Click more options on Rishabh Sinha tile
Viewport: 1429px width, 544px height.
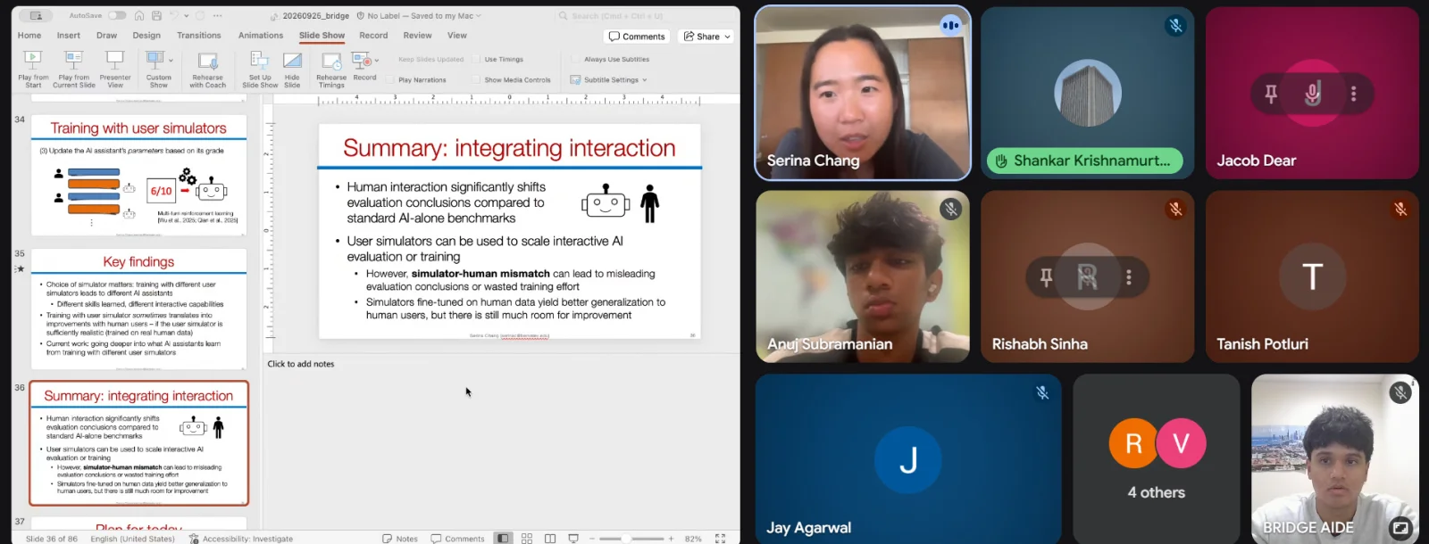pos(1129,277)
